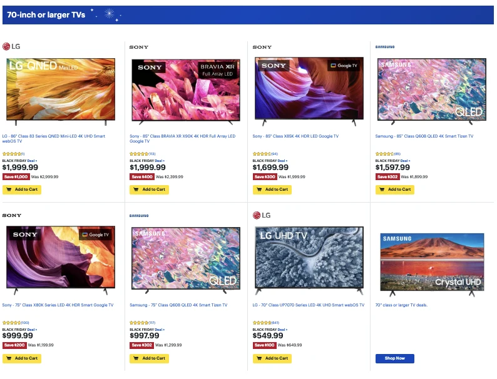Viewport: 497px width, 379px height.
Task: Add LG 86" QNED Mini-LED to cart
Action: tap(22, 189)
